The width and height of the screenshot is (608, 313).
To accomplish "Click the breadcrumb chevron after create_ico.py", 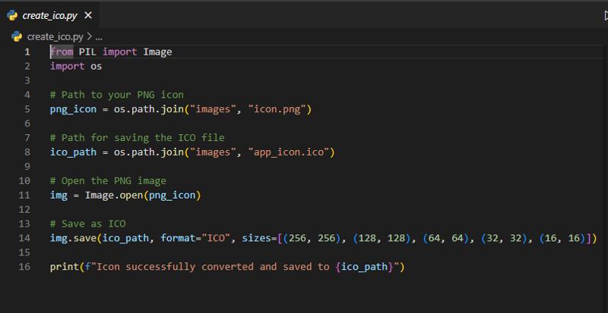I will coord(89,37).
